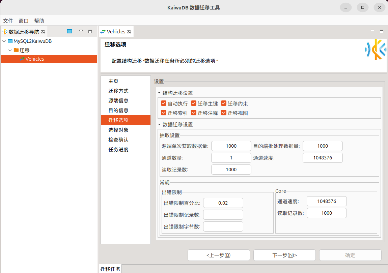Screen dimensions: 388x273
Task: Select the 迁移 folder label
Action: pos(25,50)
